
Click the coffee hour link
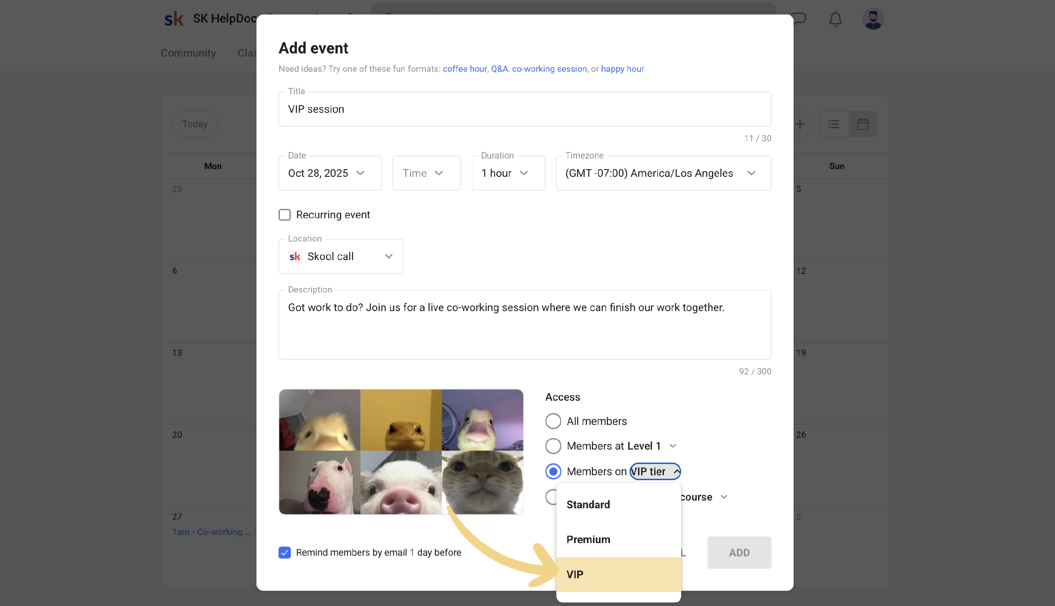click(x=465, y=69)
